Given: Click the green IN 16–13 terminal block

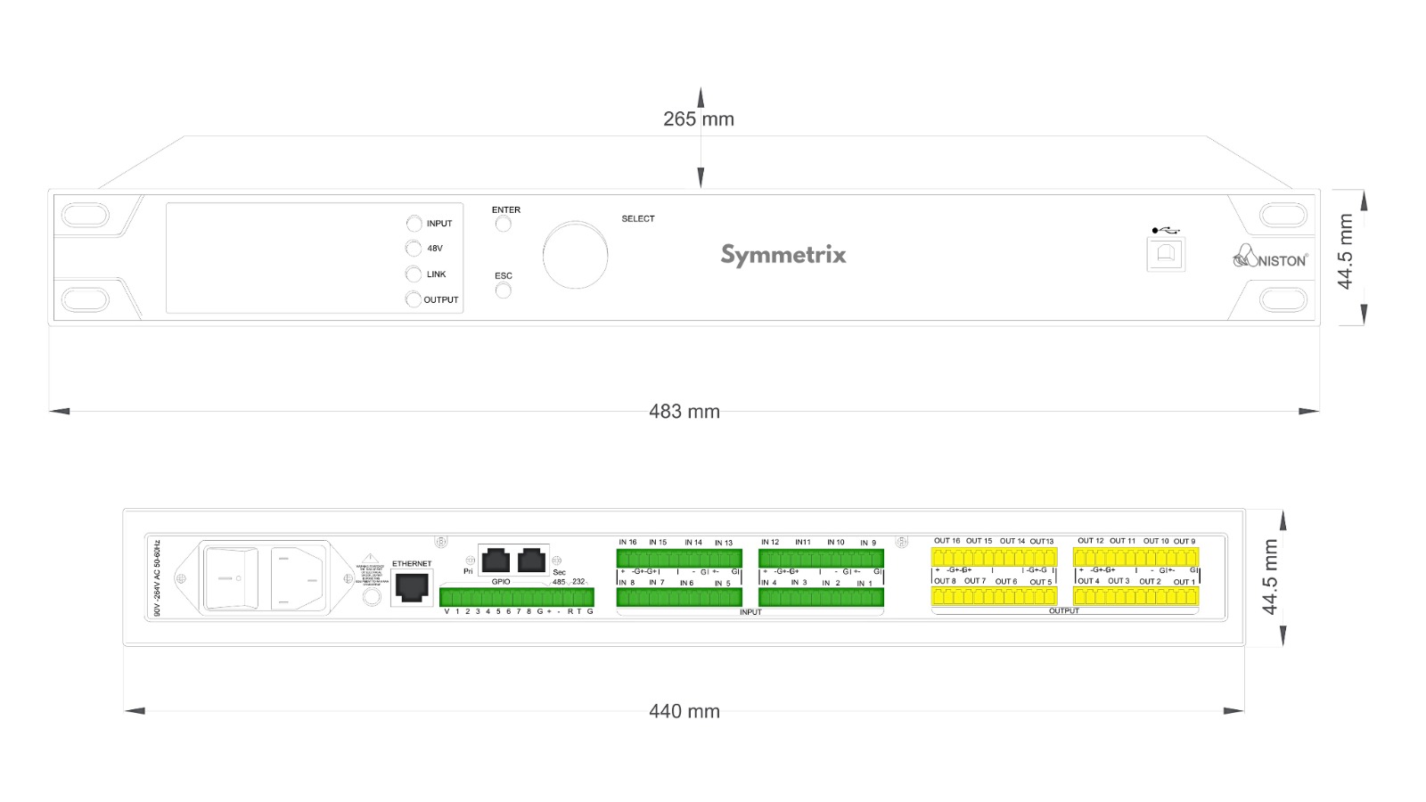Looking at the screenshot, I should click(x=679, y=558).
